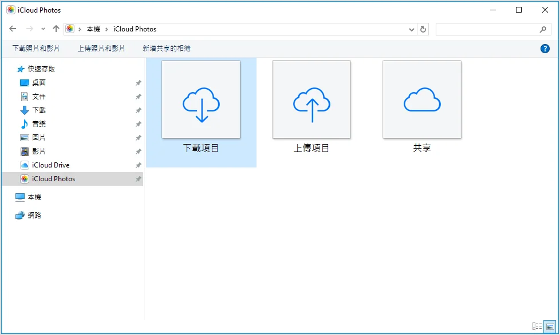This screenshot has width=560, height=335.
Task: Click the search magnifier icon
Action: tap(543, 30)
